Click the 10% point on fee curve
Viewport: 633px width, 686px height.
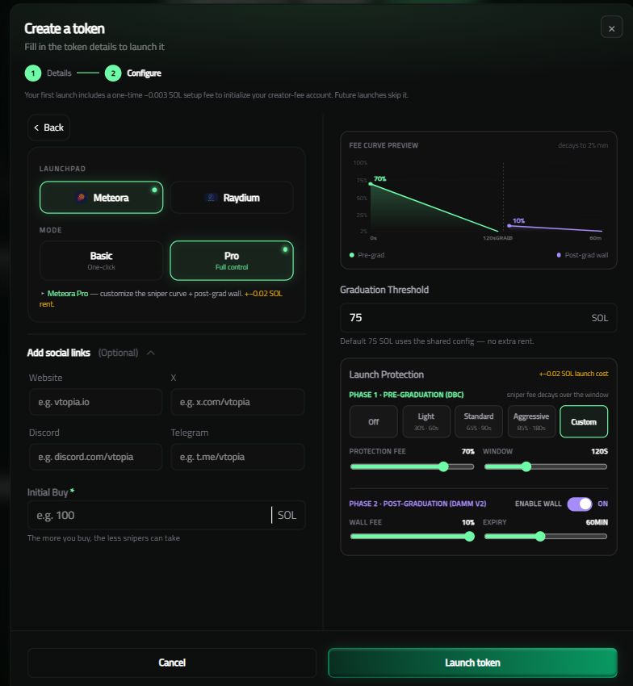click(x=509, y=226)
